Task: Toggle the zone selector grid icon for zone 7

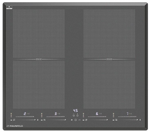Action: [116, 120]
